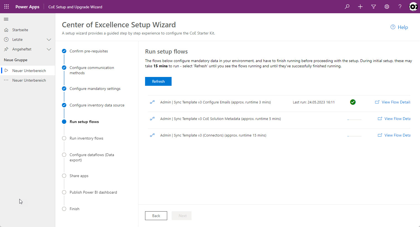420x227 pixels.
Task: Open the user account avatar
Action: point(413,7)
